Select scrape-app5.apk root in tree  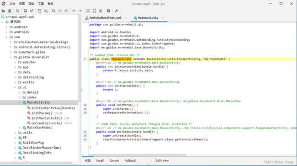pyautogui.click(x=20, y=17)
